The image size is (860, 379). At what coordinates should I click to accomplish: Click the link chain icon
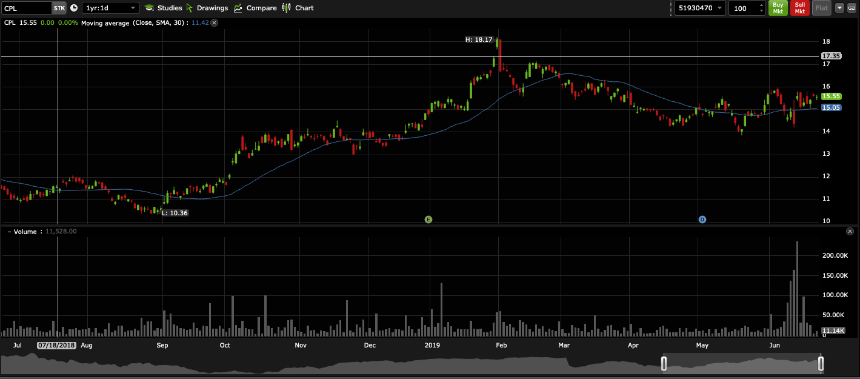[852, 8]
